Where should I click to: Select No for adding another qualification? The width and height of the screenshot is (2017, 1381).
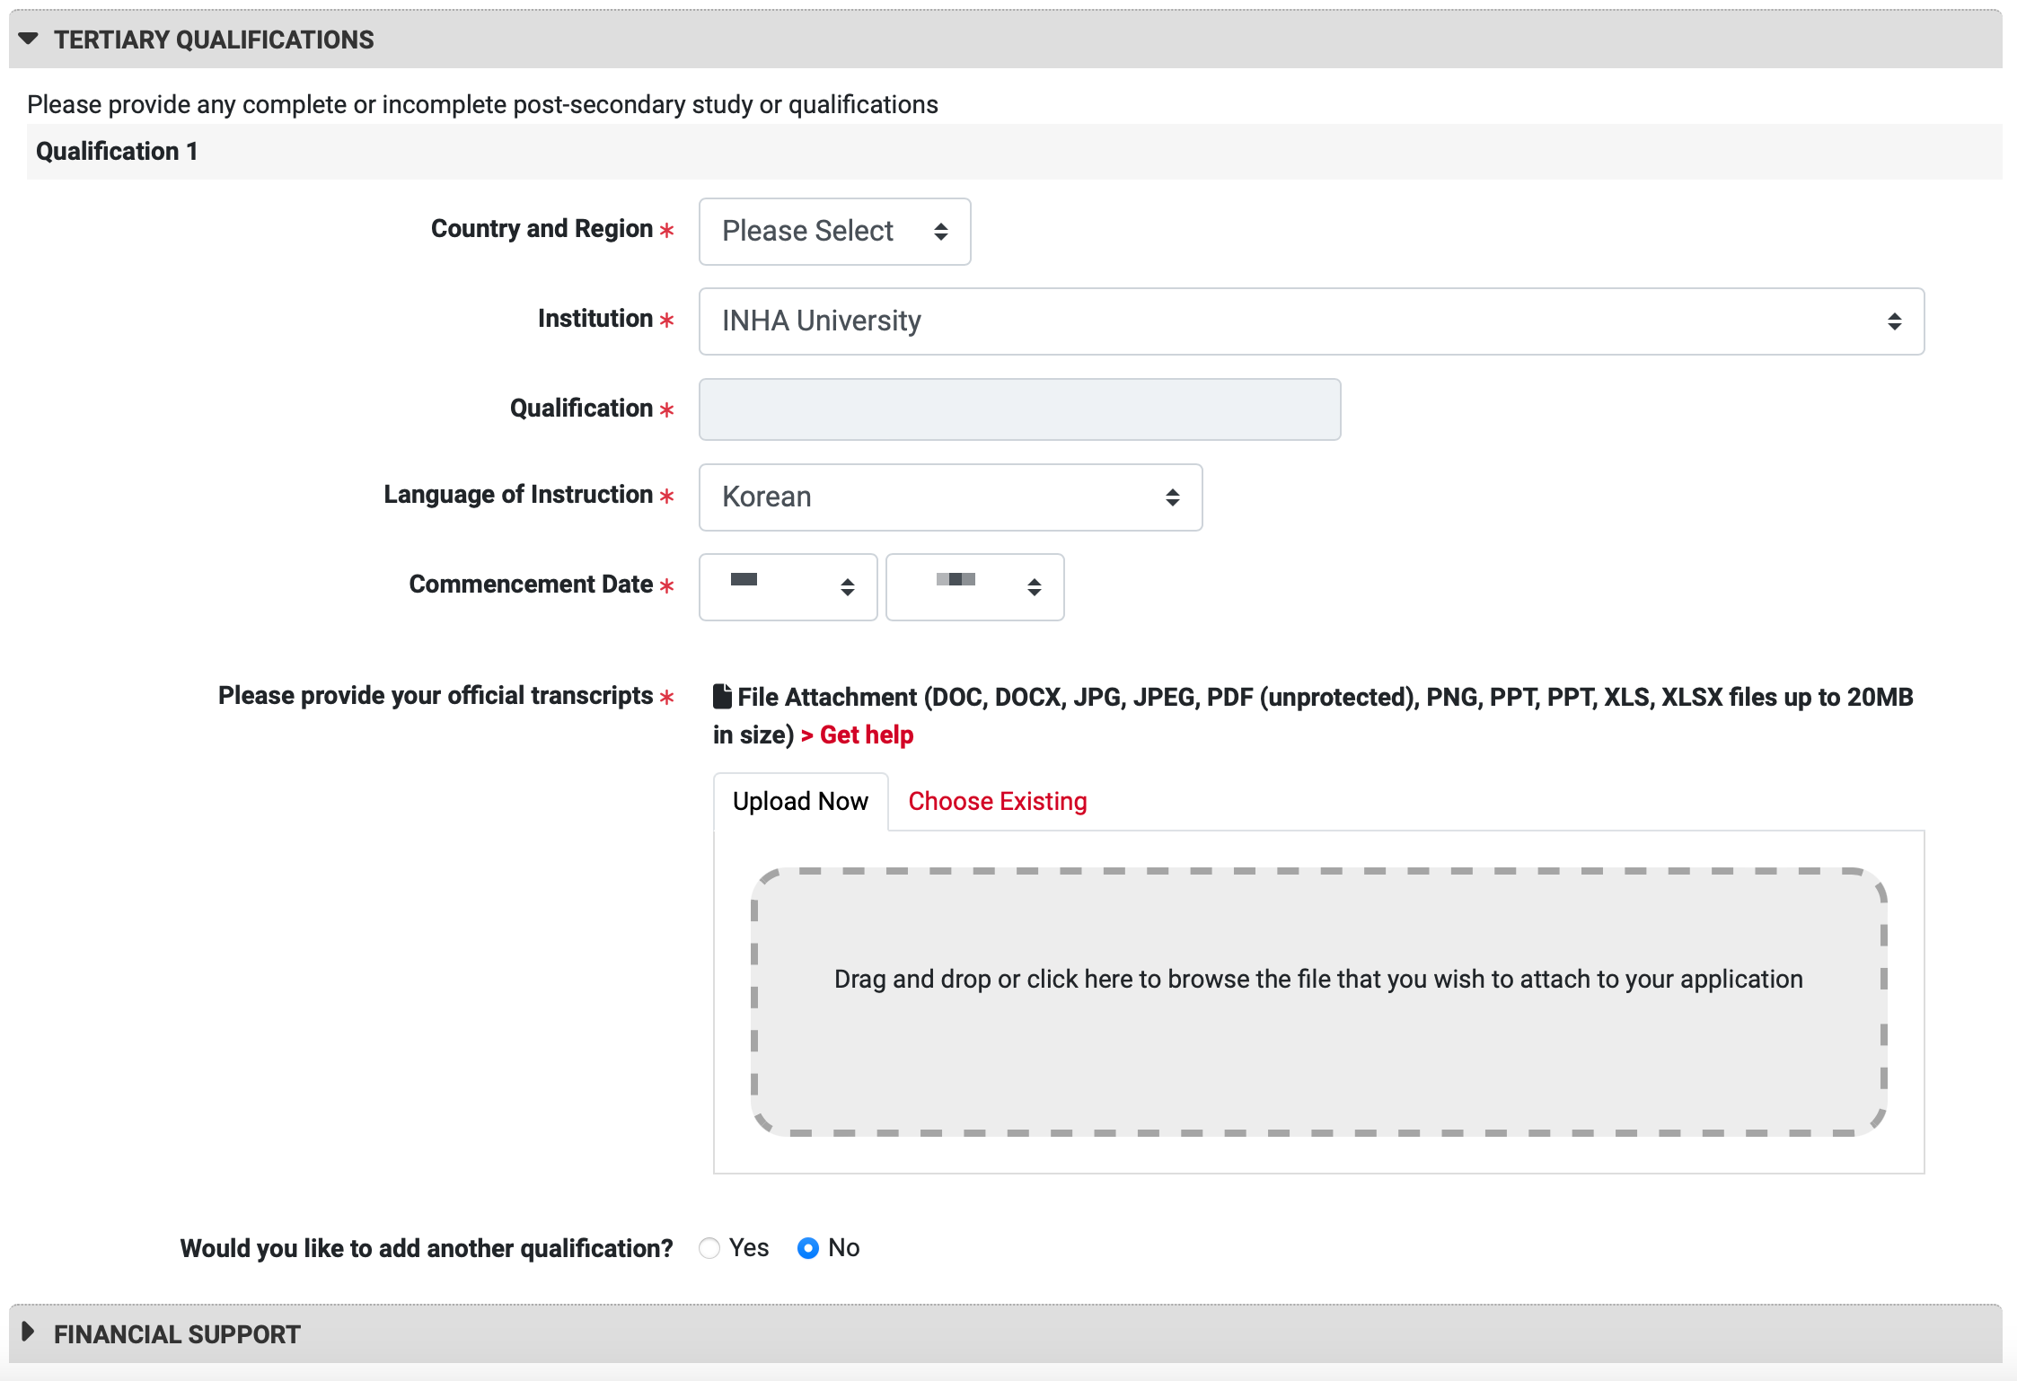pyautogui.click(x=808, y=1248)
